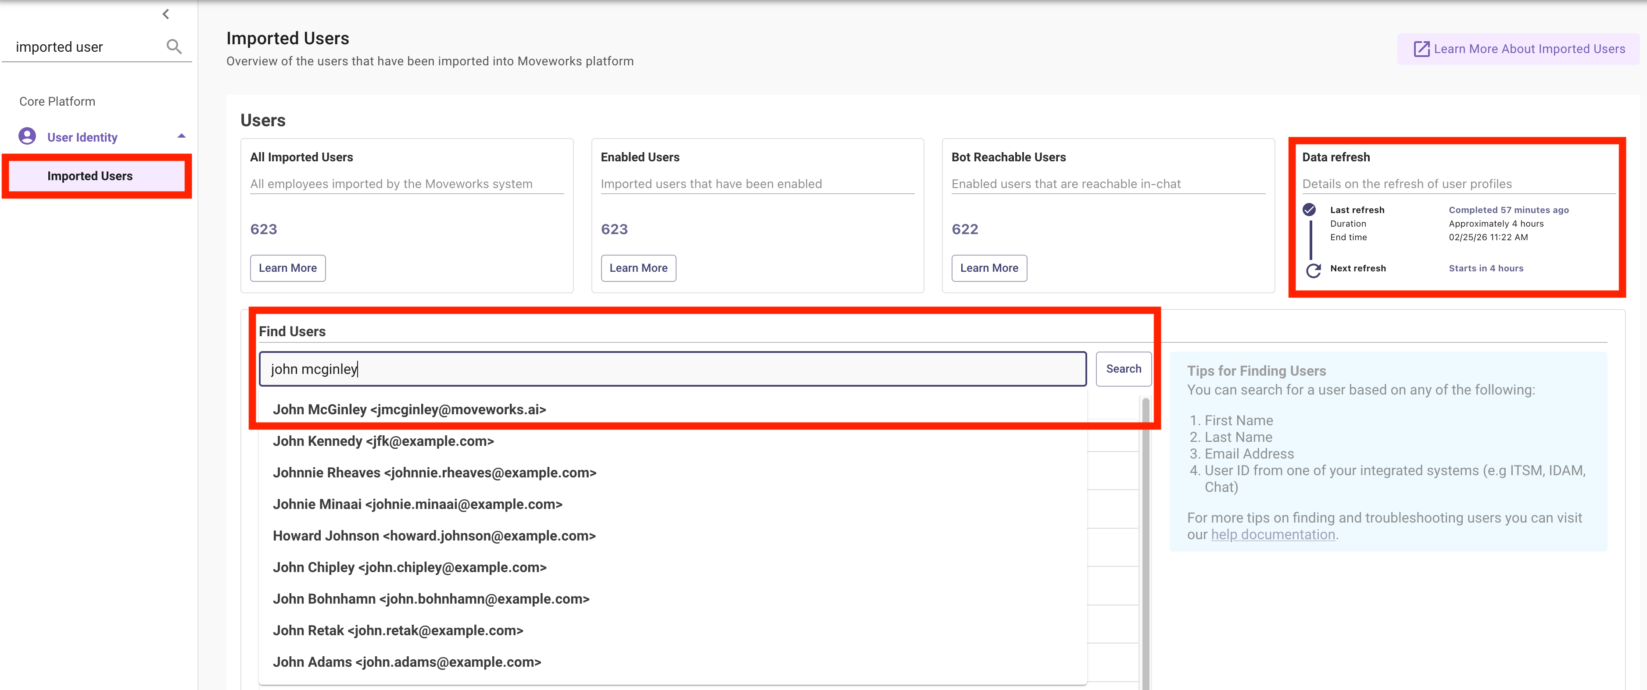Click the Last refresh checkmark icon
The image size is (1647, 690).
(1309, 210)
